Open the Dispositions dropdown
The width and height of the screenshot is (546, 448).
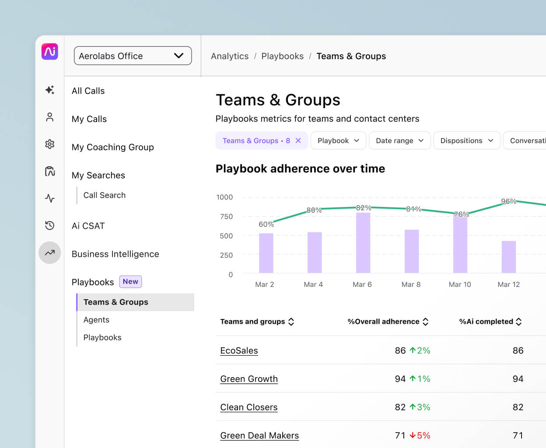coord(466,140)
